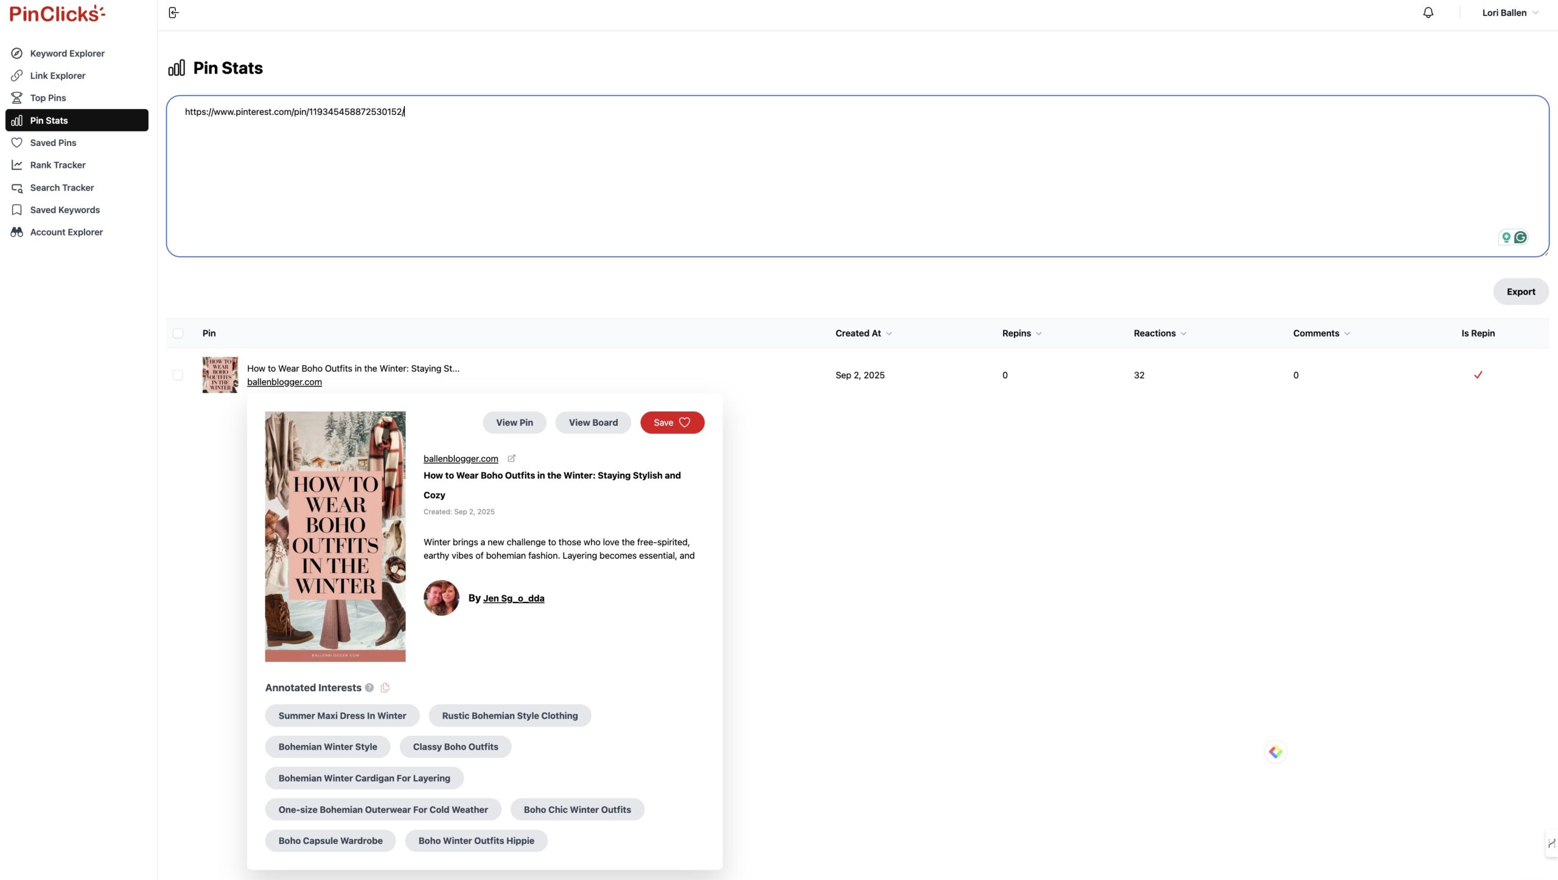Image resolution: width=1558 pixels, height=880 pixels.
Task: Click the PinClicks logo
Action: 57,13
